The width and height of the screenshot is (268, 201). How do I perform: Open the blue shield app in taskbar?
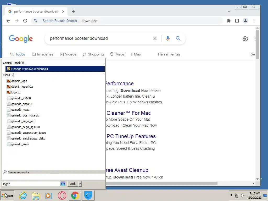pos(88,196)
